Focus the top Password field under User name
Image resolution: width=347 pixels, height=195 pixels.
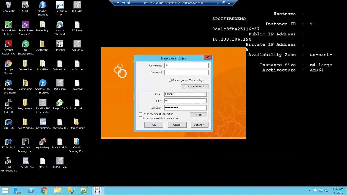[186, 72]
